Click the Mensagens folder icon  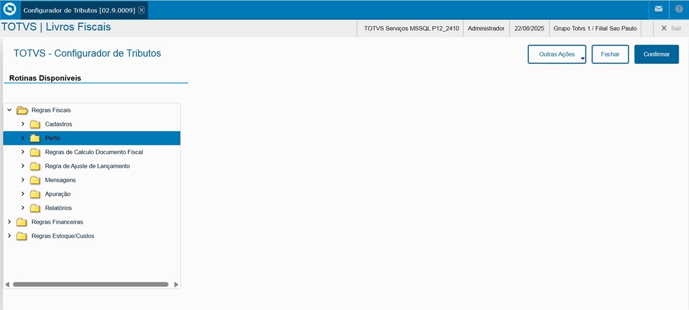[35, 180]
